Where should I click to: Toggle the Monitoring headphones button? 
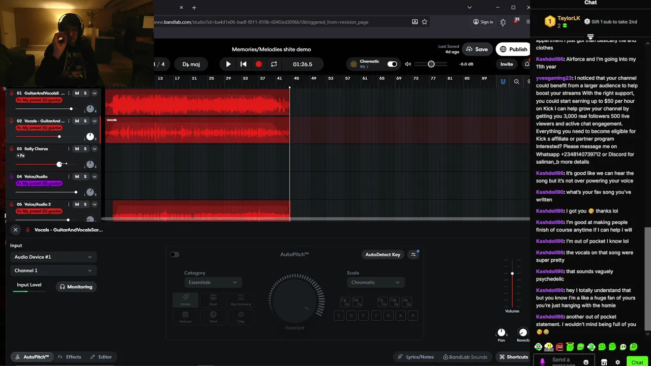[x=76, y=287]
